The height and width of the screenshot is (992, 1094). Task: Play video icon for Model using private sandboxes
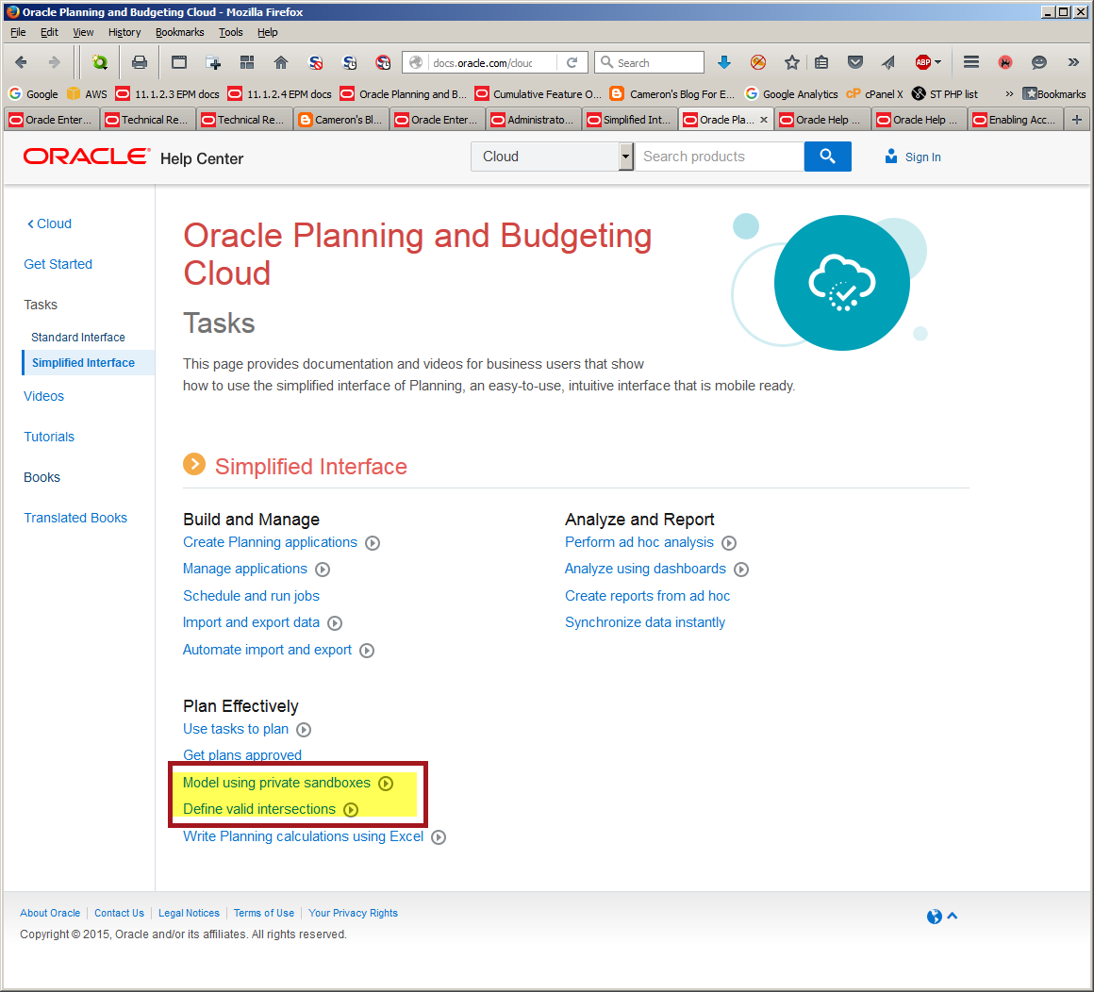(386, 784)
